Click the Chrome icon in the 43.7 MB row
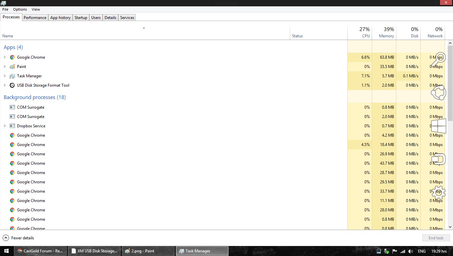The image size is (453, 256). pyautogui.click(x=12, y=163)
